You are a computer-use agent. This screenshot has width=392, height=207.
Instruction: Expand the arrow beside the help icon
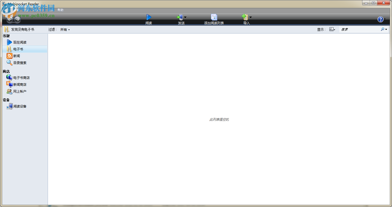point(385,19)
